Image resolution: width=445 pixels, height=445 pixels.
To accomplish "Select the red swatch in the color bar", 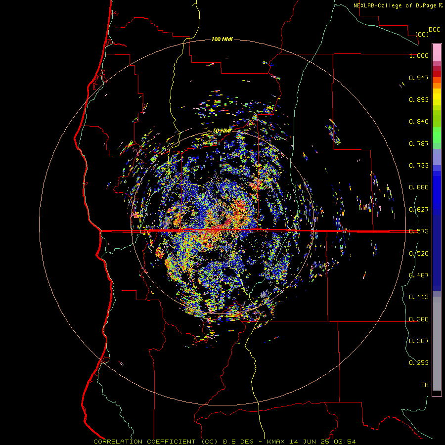I will 437,74.
